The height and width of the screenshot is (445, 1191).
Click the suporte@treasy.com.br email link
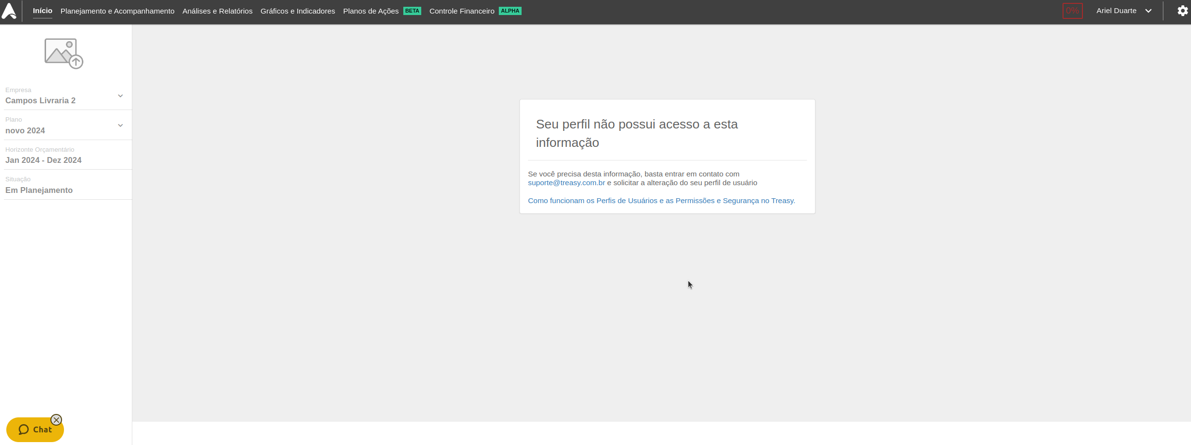(x=566, y=183)
